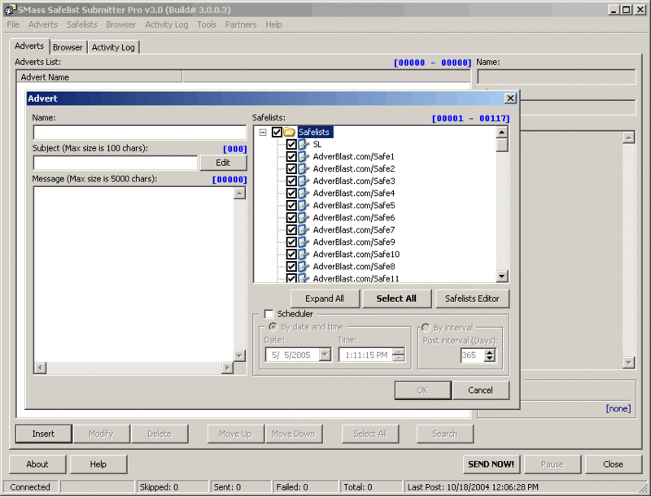
Task: Collapse the Safelists tree root node
Action: pos(263,133)
